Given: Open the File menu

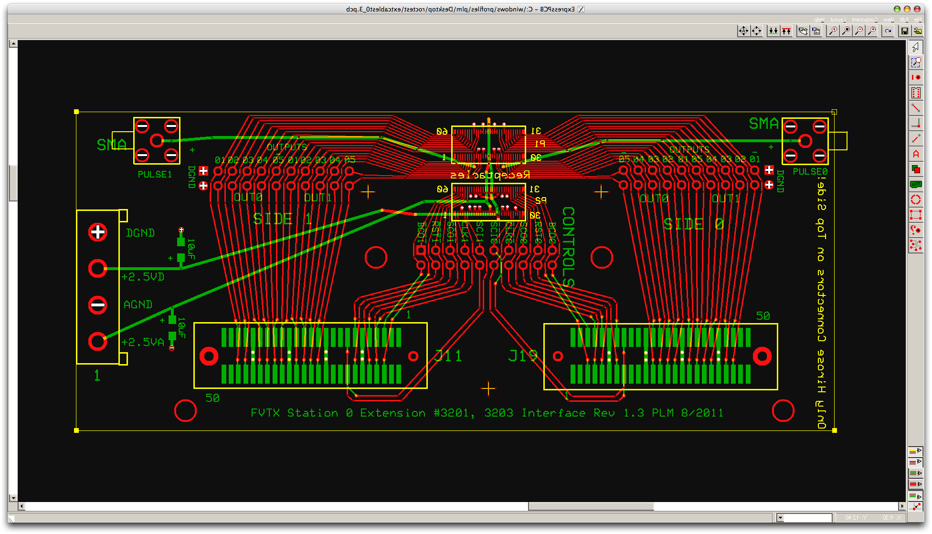Looking at the screenshot, I should [918, 20].
